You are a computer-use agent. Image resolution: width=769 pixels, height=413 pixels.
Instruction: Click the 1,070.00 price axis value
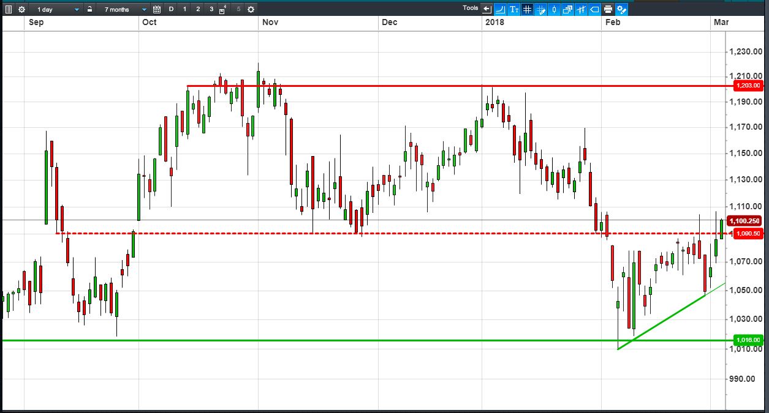pyautogui.click(x=746, y=261)
